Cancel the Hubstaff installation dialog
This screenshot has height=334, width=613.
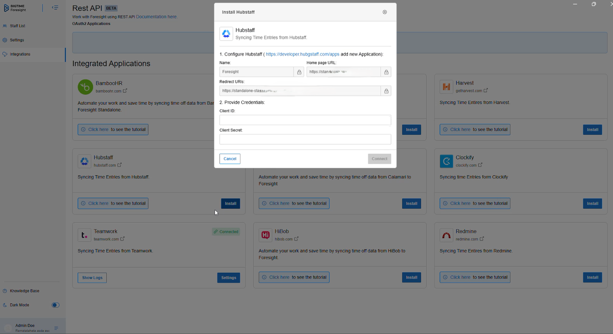point(230,159)
